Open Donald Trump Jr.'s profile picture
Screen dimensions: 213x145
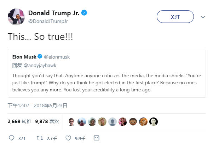tap(16, 17)
